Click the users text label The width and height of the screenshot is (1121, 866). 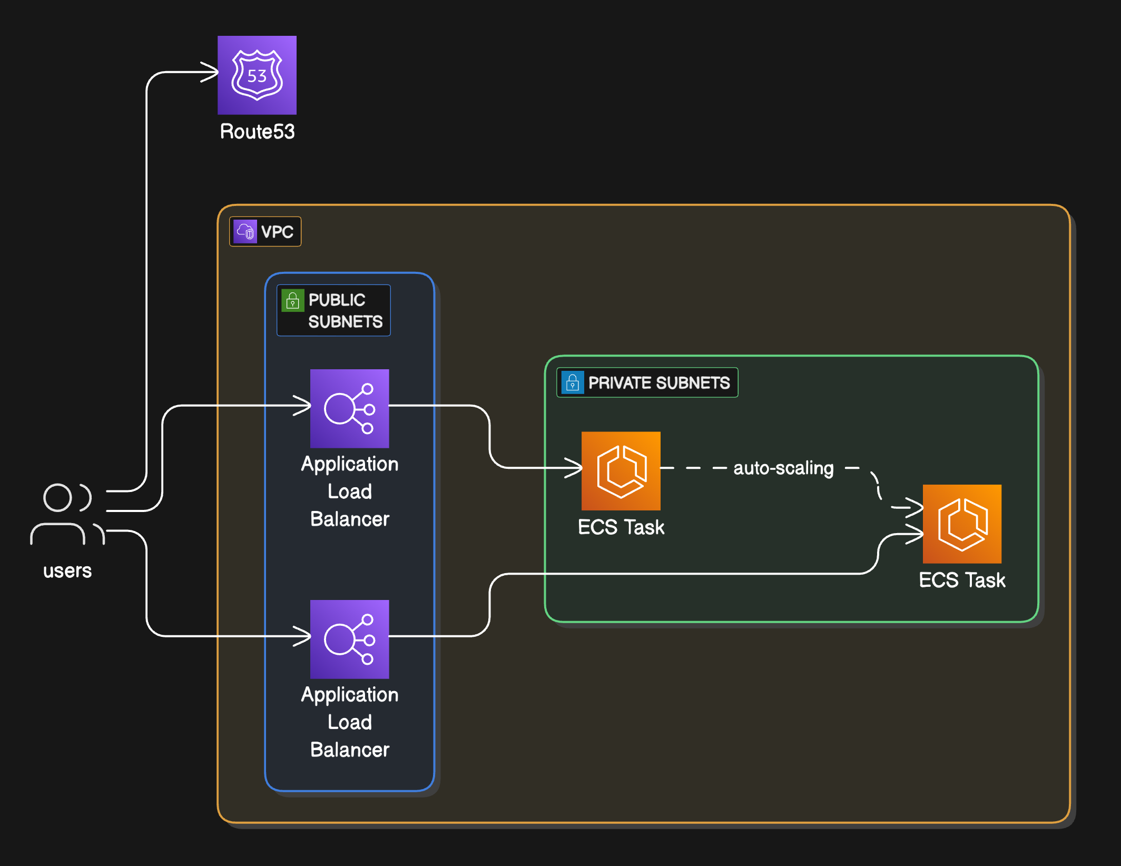click(x=67, y=571)
